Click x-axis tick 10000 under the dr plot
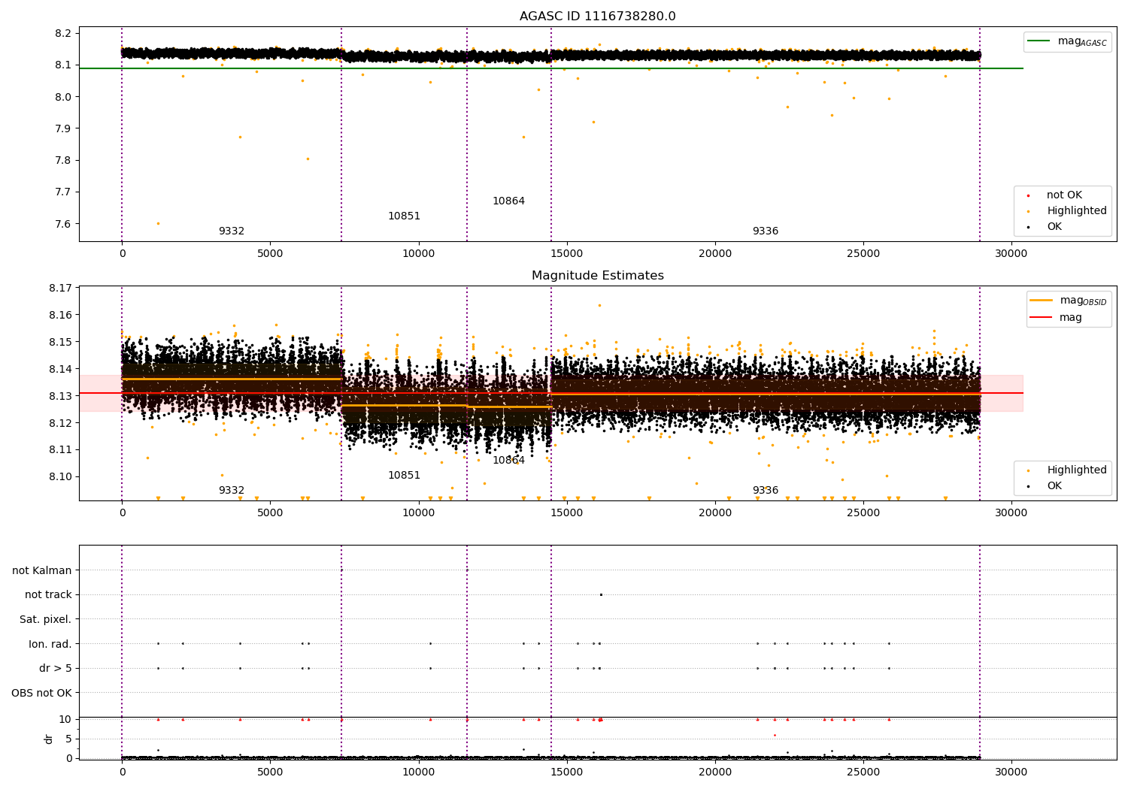 pyautogui.click(x=418, y=772)
